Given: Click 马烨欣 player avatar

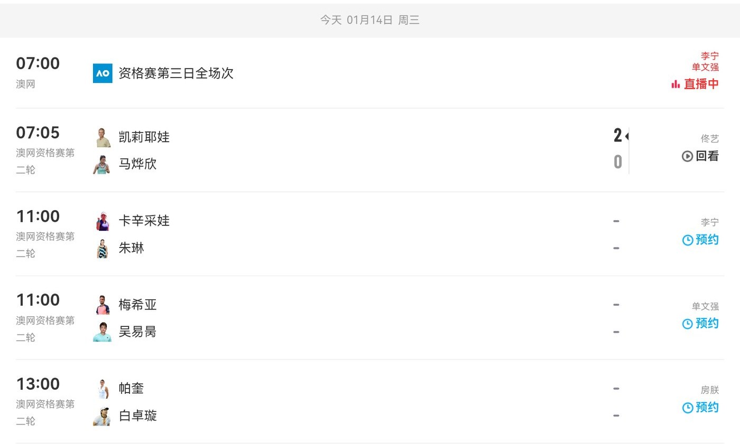Looking at the screenshot, I should pos(103,164).
